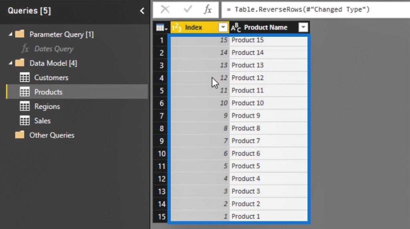This screenshot has width=410, height=229.
Task: Click the Index value 4 cell
Action: click(x=200, y=179)
